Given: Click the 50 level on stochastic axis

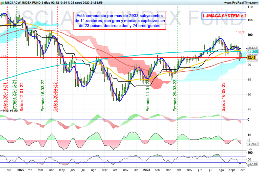Looking at the screenshot, I should (249, 159).
